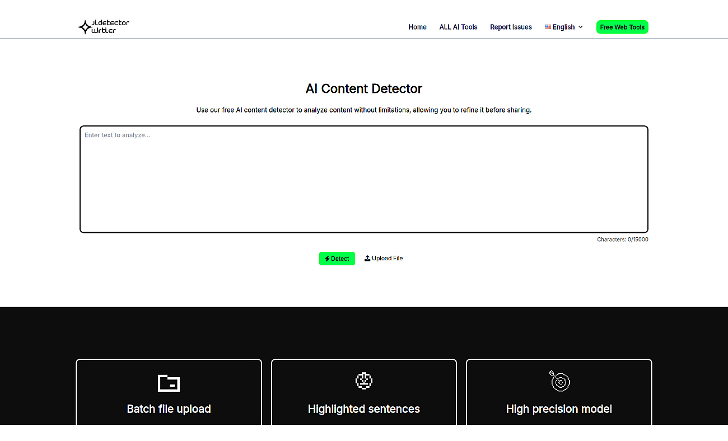Focus the Enter text to analyze field
Viewport: 728px width, 441px height.
364,179
